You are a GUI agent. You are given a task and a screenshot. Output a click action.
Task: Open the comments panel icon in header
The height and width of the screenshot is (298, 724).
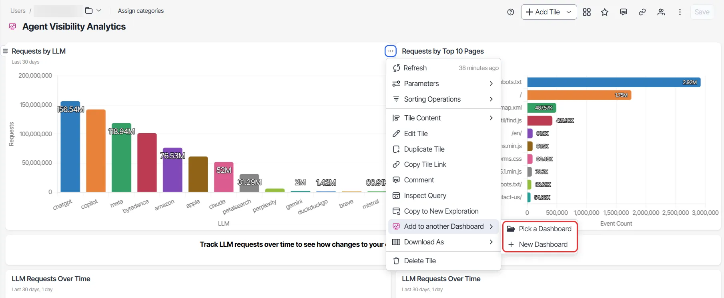[x=624, y=12]
